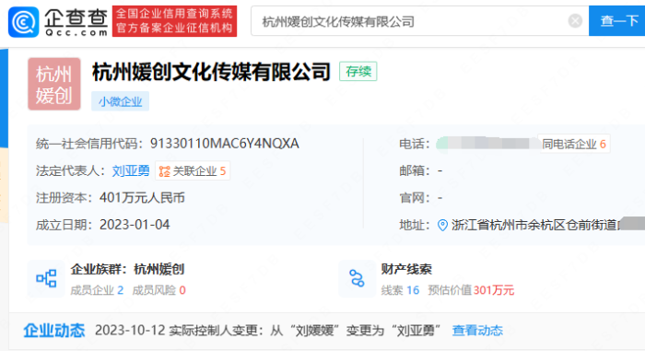Click the Qcc.com logo icon
Screen dimensions: 645x351
coord(23,22)
